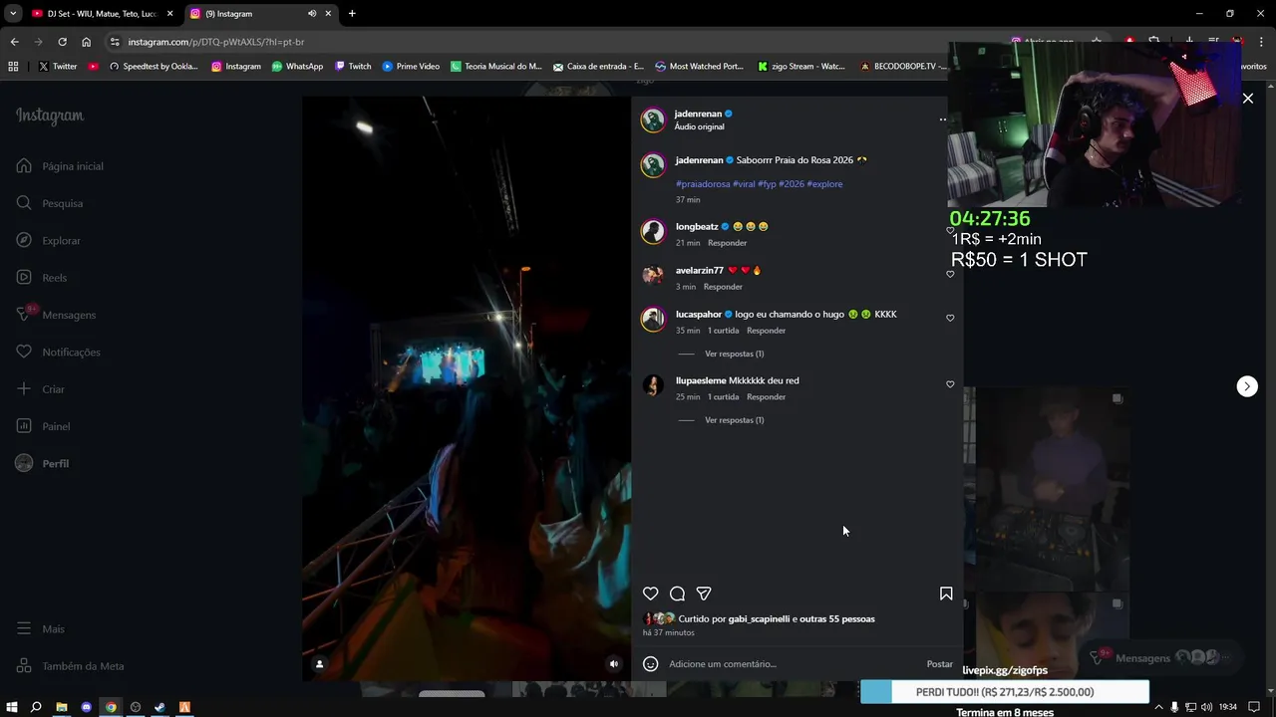Viewport: 1276px width, 717px height.
Task: Share the post with the paper plane icon
Action: (x=704, y=594)
